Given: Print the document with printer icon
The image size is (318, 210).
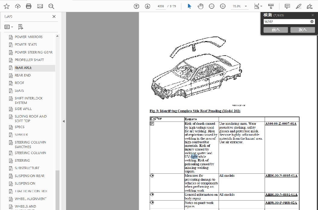Looking at the screenshot, I should tap(29, 6).
